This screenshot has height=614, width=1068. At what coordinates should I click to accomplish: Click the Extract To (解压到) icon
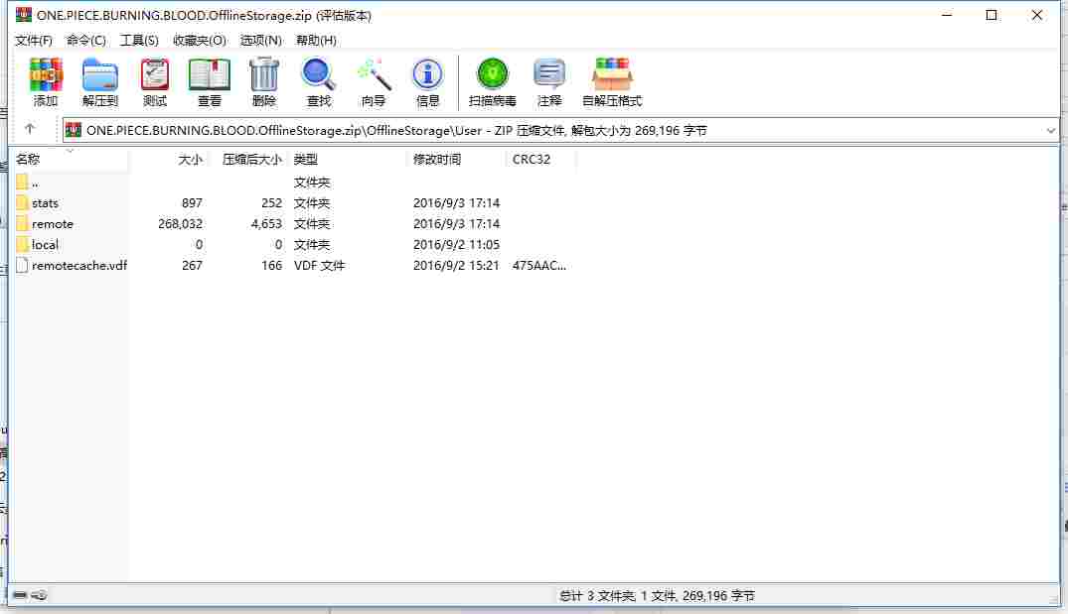[x=100, y=74]
